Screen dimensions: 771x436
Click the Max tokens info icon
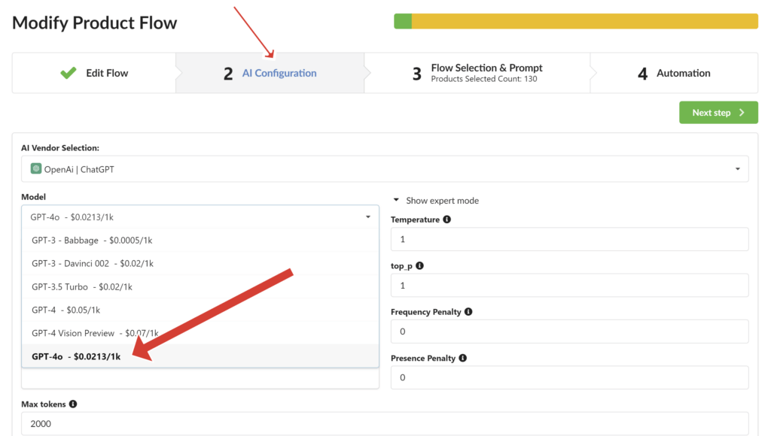pyautogui.click(x=73, y=404)
